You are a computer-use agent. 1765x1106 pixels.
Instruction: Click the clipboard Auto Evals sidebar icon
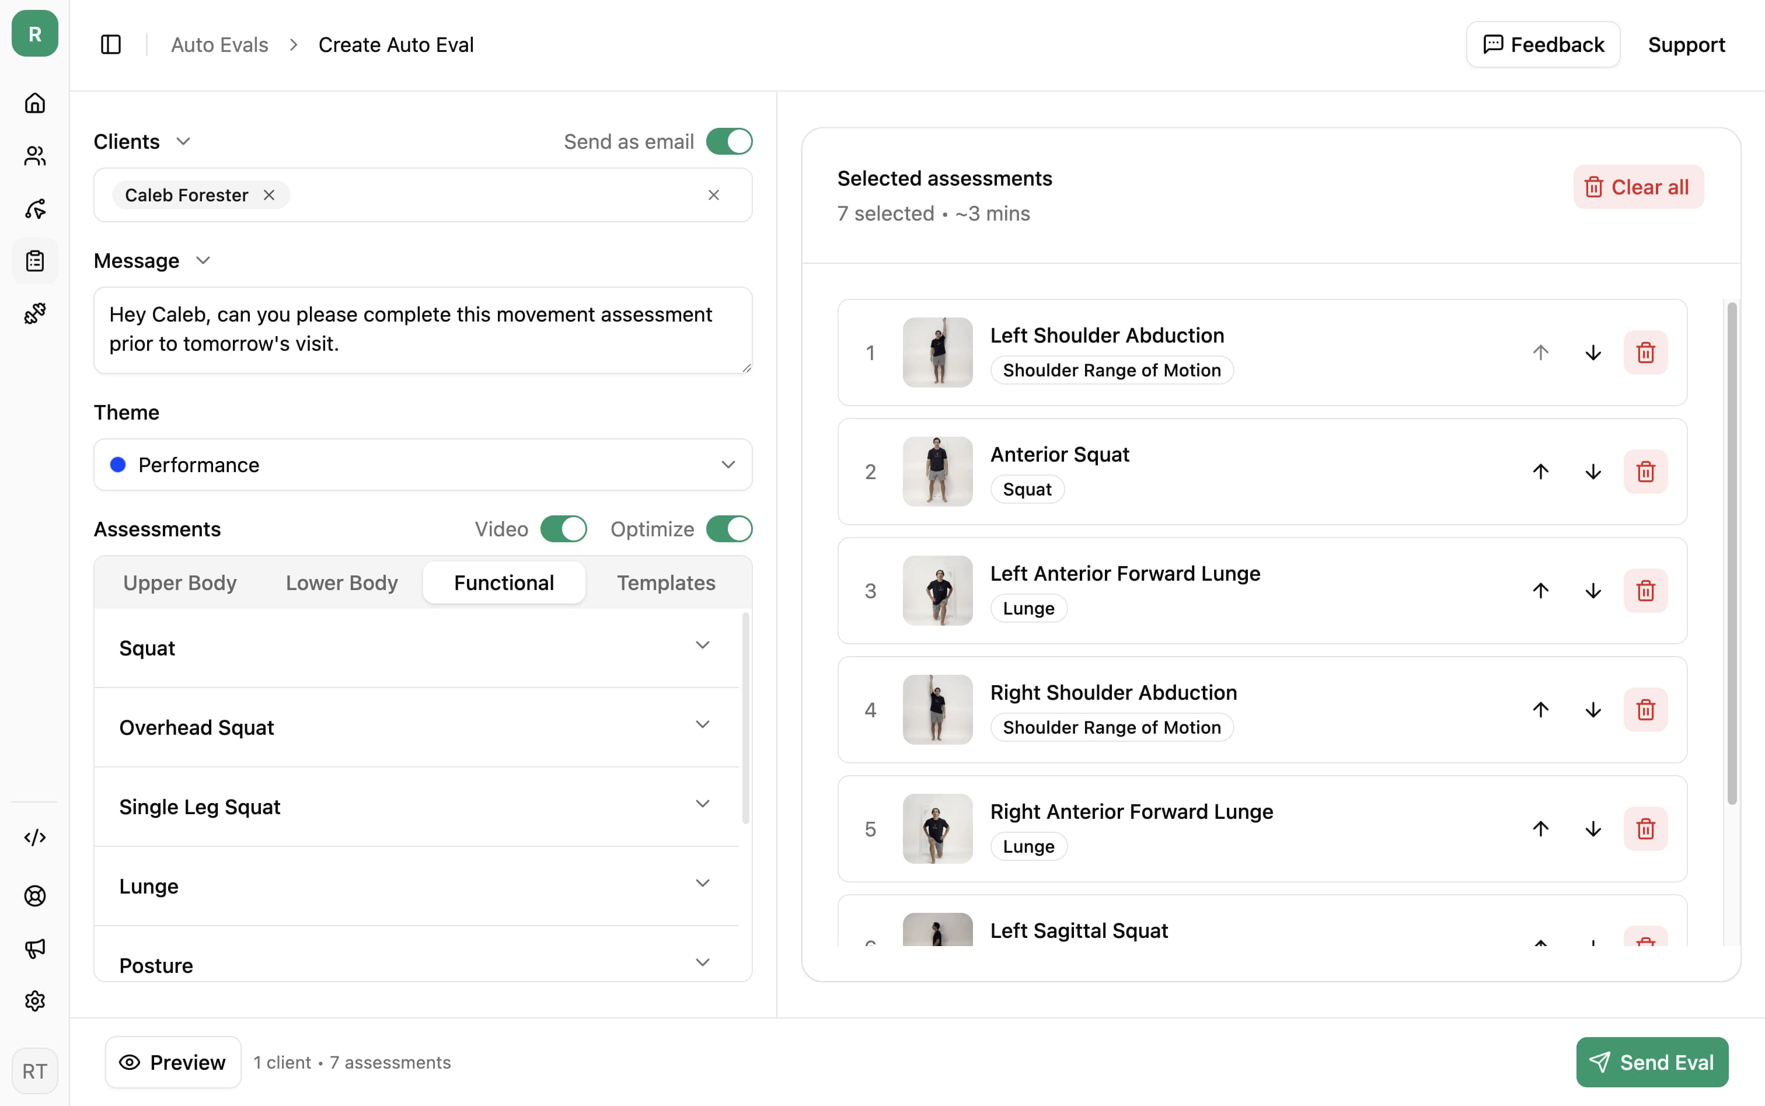point(34,261)
